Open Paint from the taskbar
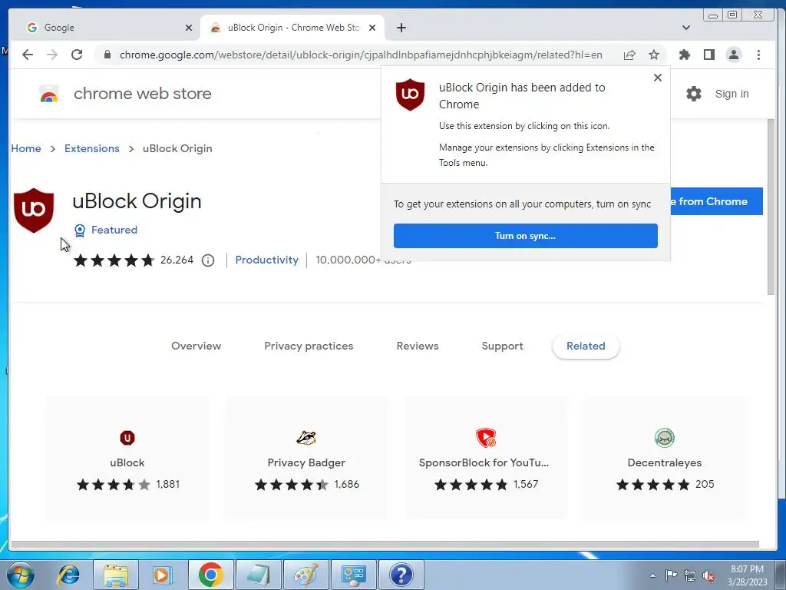The height and width of the screenshot is (590, 786). click(305, 575)
